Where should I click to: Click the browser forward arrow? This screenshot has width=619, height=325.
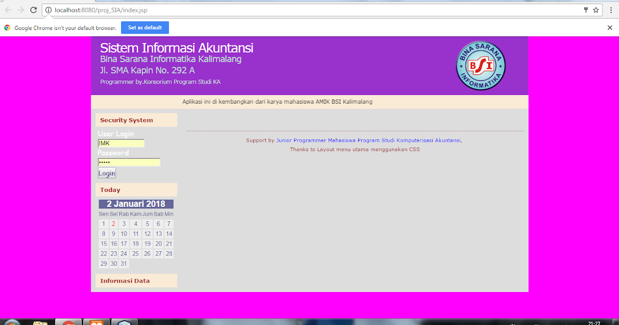pyautogui.click(x=21, y=10)
